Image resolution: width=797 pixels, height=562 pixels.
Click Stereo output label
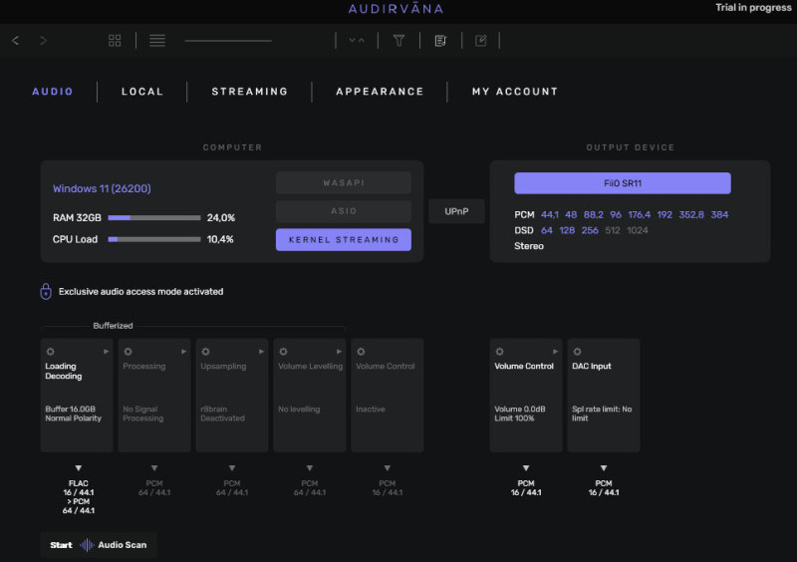point(529,246)
